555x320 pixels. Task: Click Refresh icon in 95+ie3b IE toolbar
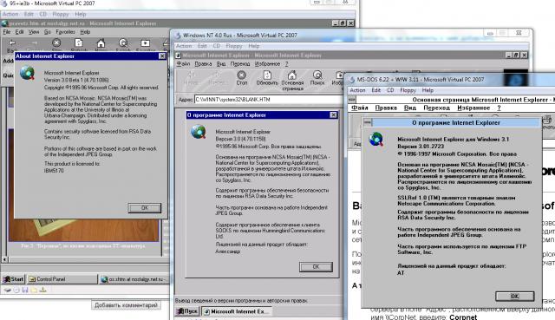point(79,42)
